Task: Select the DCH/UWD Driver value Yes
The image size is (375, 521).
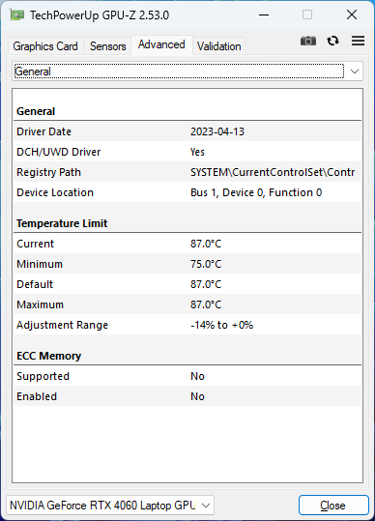Action: point(197,152)
